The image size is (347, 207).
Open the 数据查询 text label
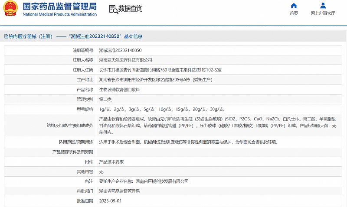pyautogui.click(x=130, y=9)
